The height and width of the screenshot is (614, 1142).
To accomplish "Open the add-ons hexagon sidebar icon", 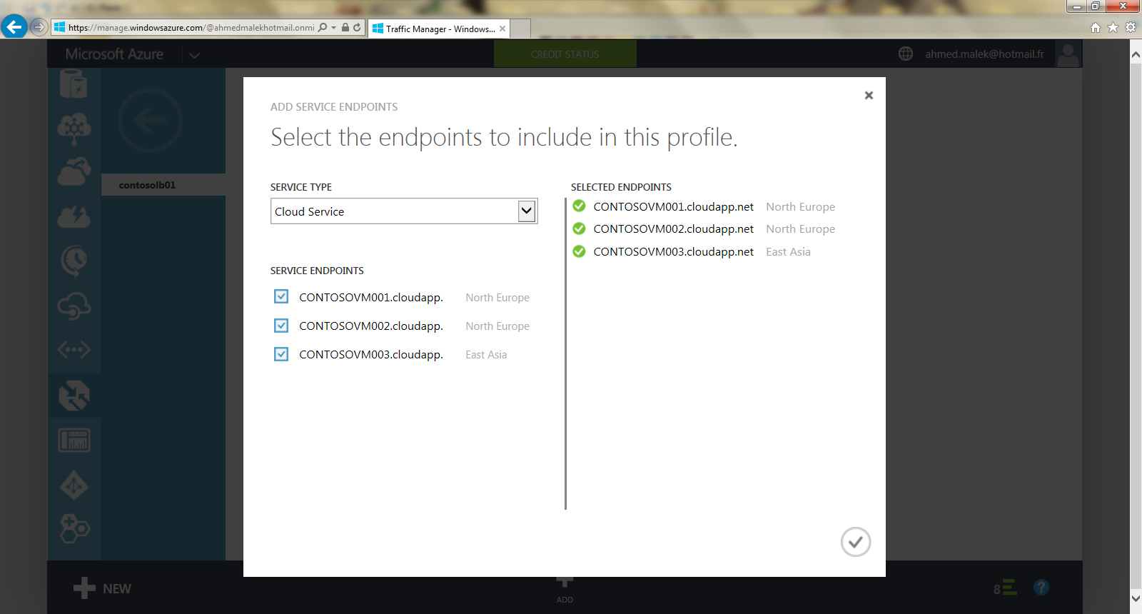I will (x=74, y=529).
